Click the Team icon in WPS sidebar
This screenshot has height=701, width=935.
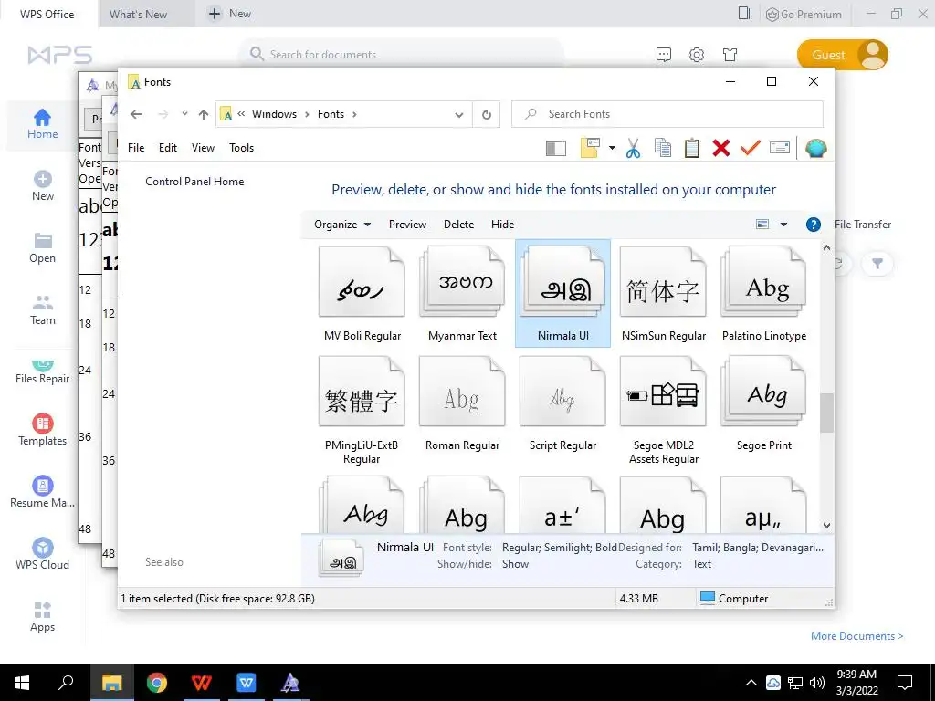tap(42, 310)
